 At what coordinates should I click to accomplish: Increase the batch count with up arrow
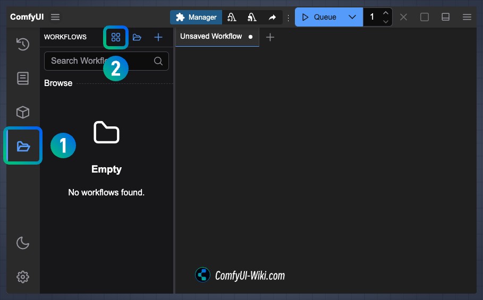coord(386,13)
